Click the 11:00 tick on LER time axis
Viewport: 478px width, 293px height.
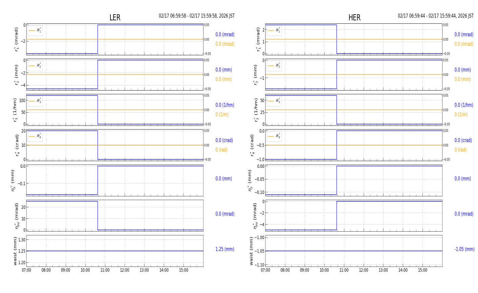[105, 270]
